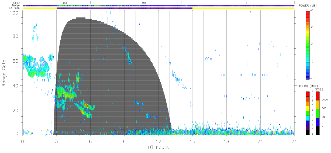Click the yellow TX Freq strip after 15 UT
The height and width of the screenshot is (153, 331).
click(x=243, y=8)
